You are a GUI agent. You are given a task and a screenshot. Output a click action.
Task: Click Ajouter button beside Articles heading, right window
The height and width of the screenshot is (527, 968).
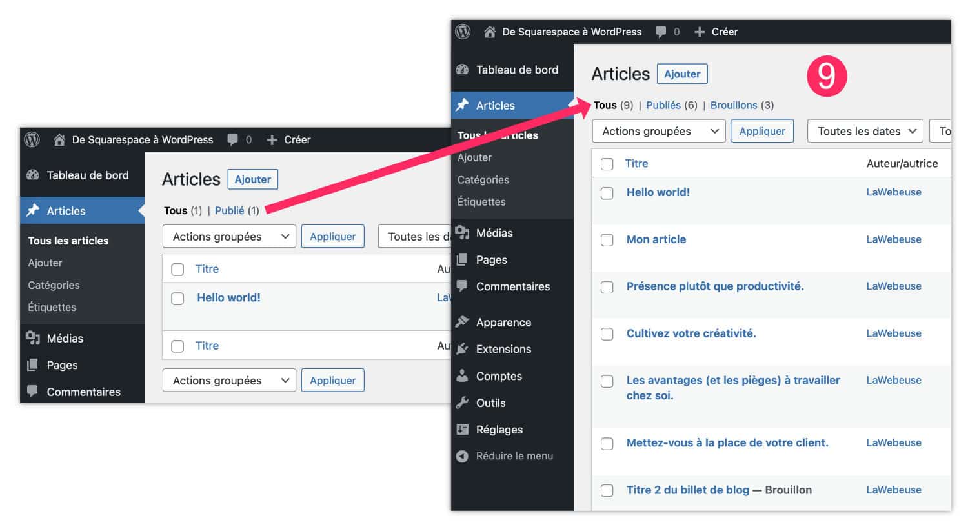point(683,74)
